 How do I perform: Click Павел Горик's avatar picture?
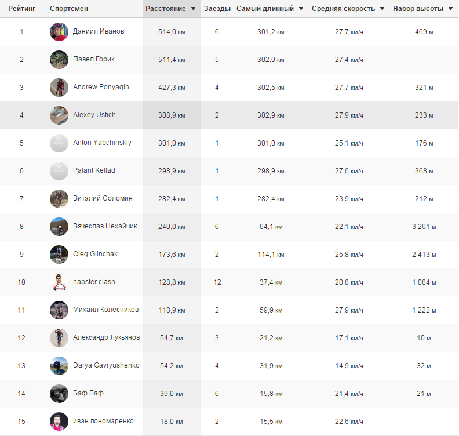59,60
